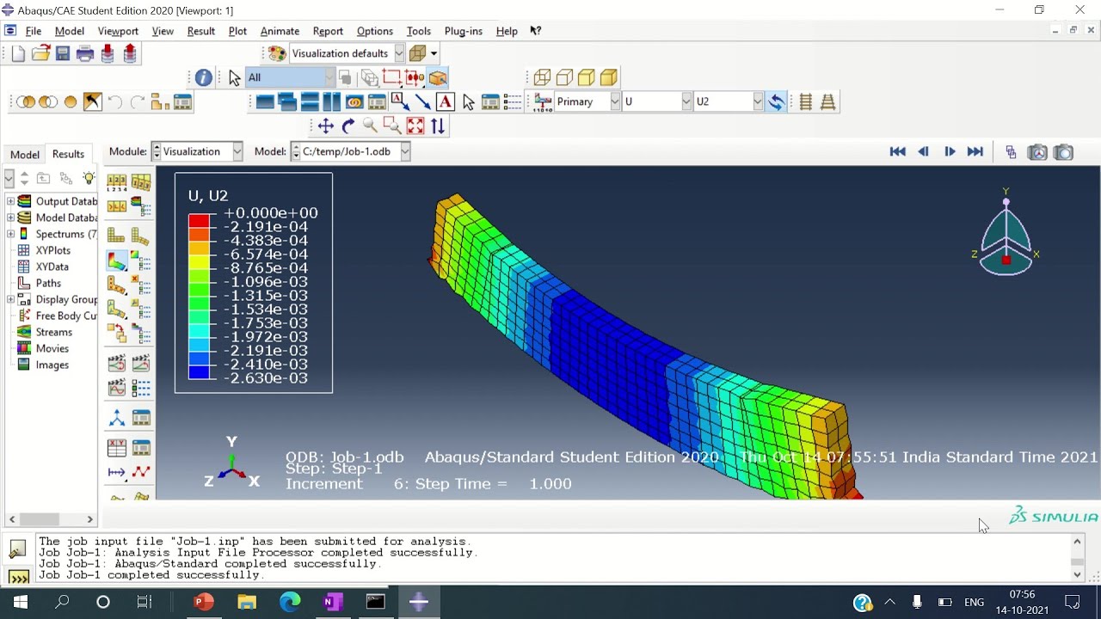
Task: Open file using the folder icon
Action: (40, 53)
